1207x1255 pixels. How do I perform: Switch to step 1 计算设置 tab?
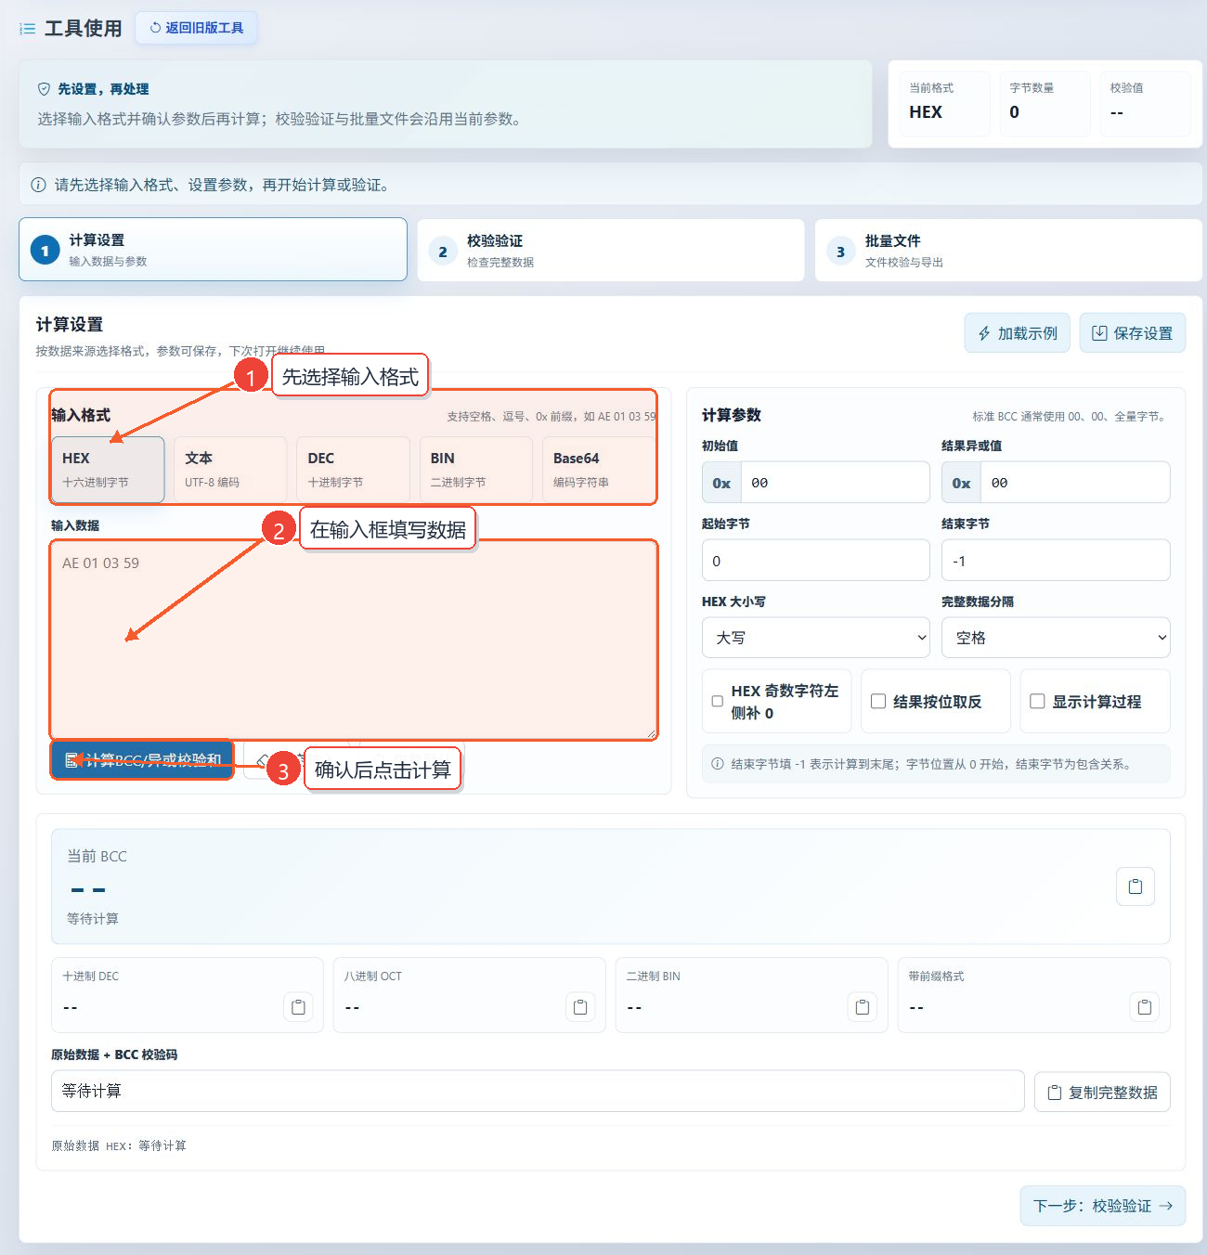click(213, 250)
